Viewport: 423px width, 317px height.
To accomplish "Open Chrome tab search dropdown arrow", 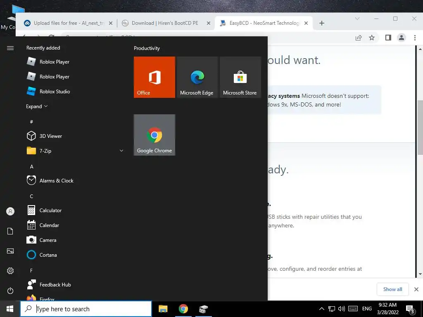I will coord(357,19).
